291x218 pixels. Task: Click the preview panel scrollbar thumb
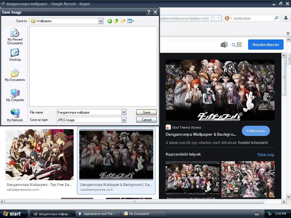point(284,76)
